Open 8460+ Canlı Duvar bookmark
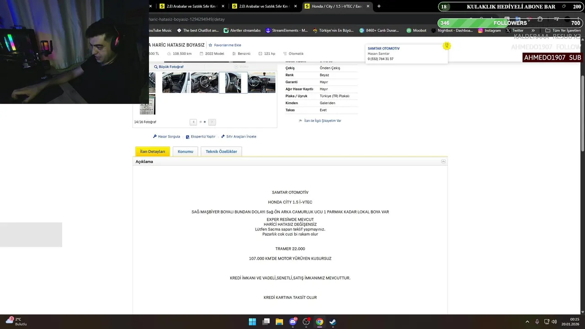This screenshot has height=329, width=585. click(x=379, y=31)
